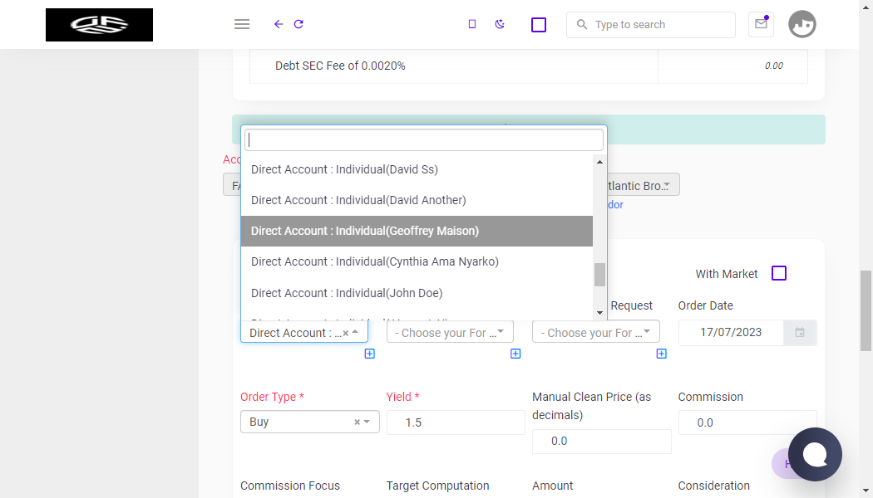Open the user avatar profile
Screen dimensions: 873x498
(x=801, y=24)
